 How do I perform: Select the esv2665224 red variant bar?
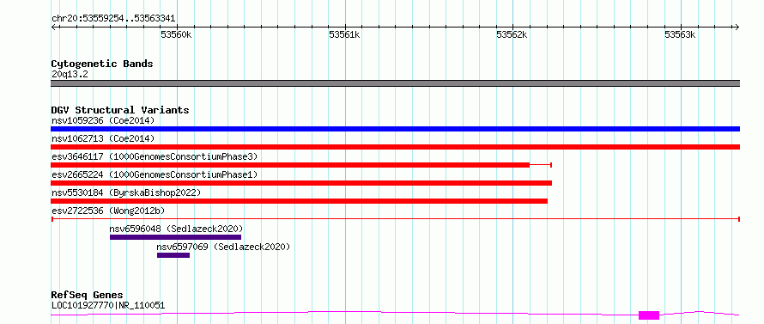click(x=301, y=183)
